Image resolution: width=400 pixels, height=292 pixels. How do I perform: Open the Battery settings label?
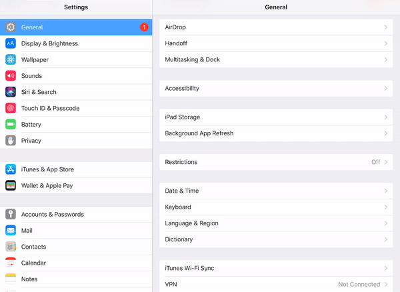pyautogui.click(x=31, y=125)
